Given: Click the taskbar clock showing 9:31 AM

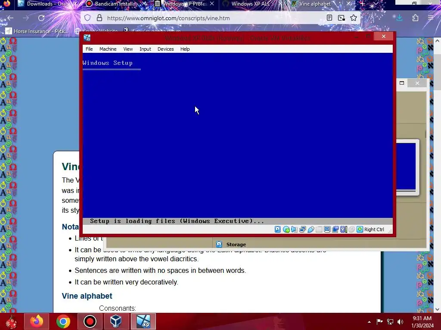Looking at the screenshot, I should click(422, 322).
